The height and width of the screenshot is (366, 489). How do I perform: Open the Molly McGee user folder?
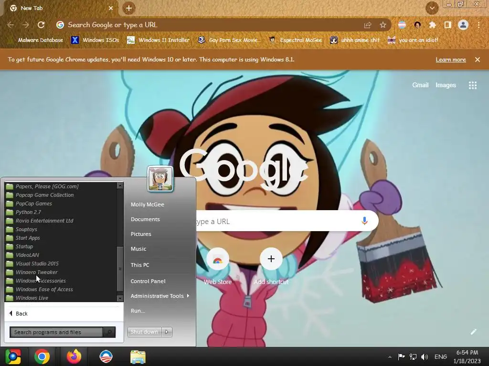coord(147,204)
